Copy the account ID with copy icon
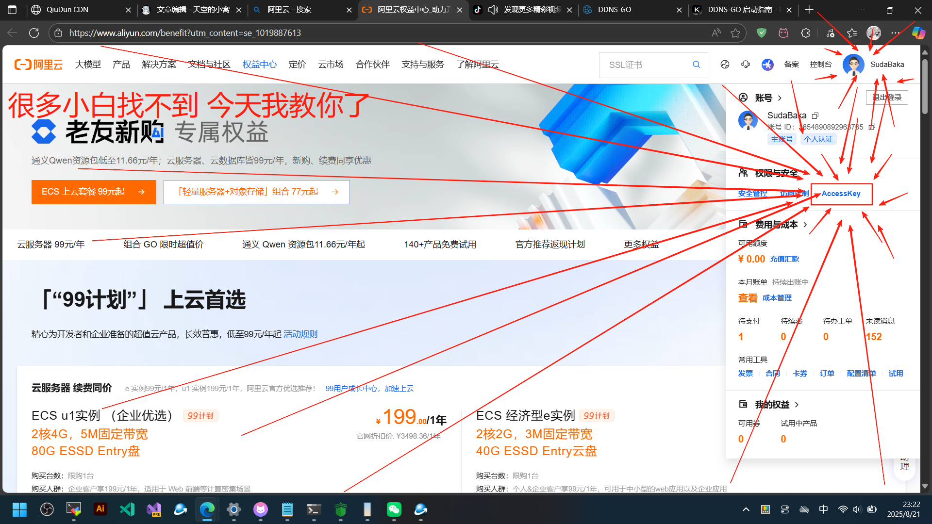Screen dimensions: 932x524 tap(872, 127)
